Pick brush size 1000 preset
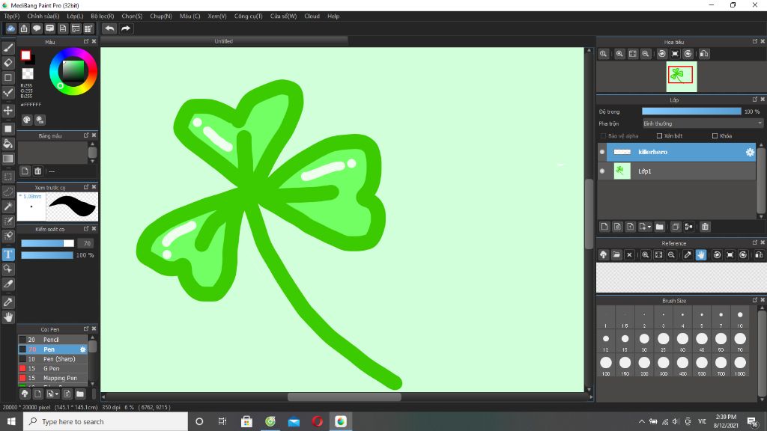Viewport: 767px width, 431px height. point(739,363)
